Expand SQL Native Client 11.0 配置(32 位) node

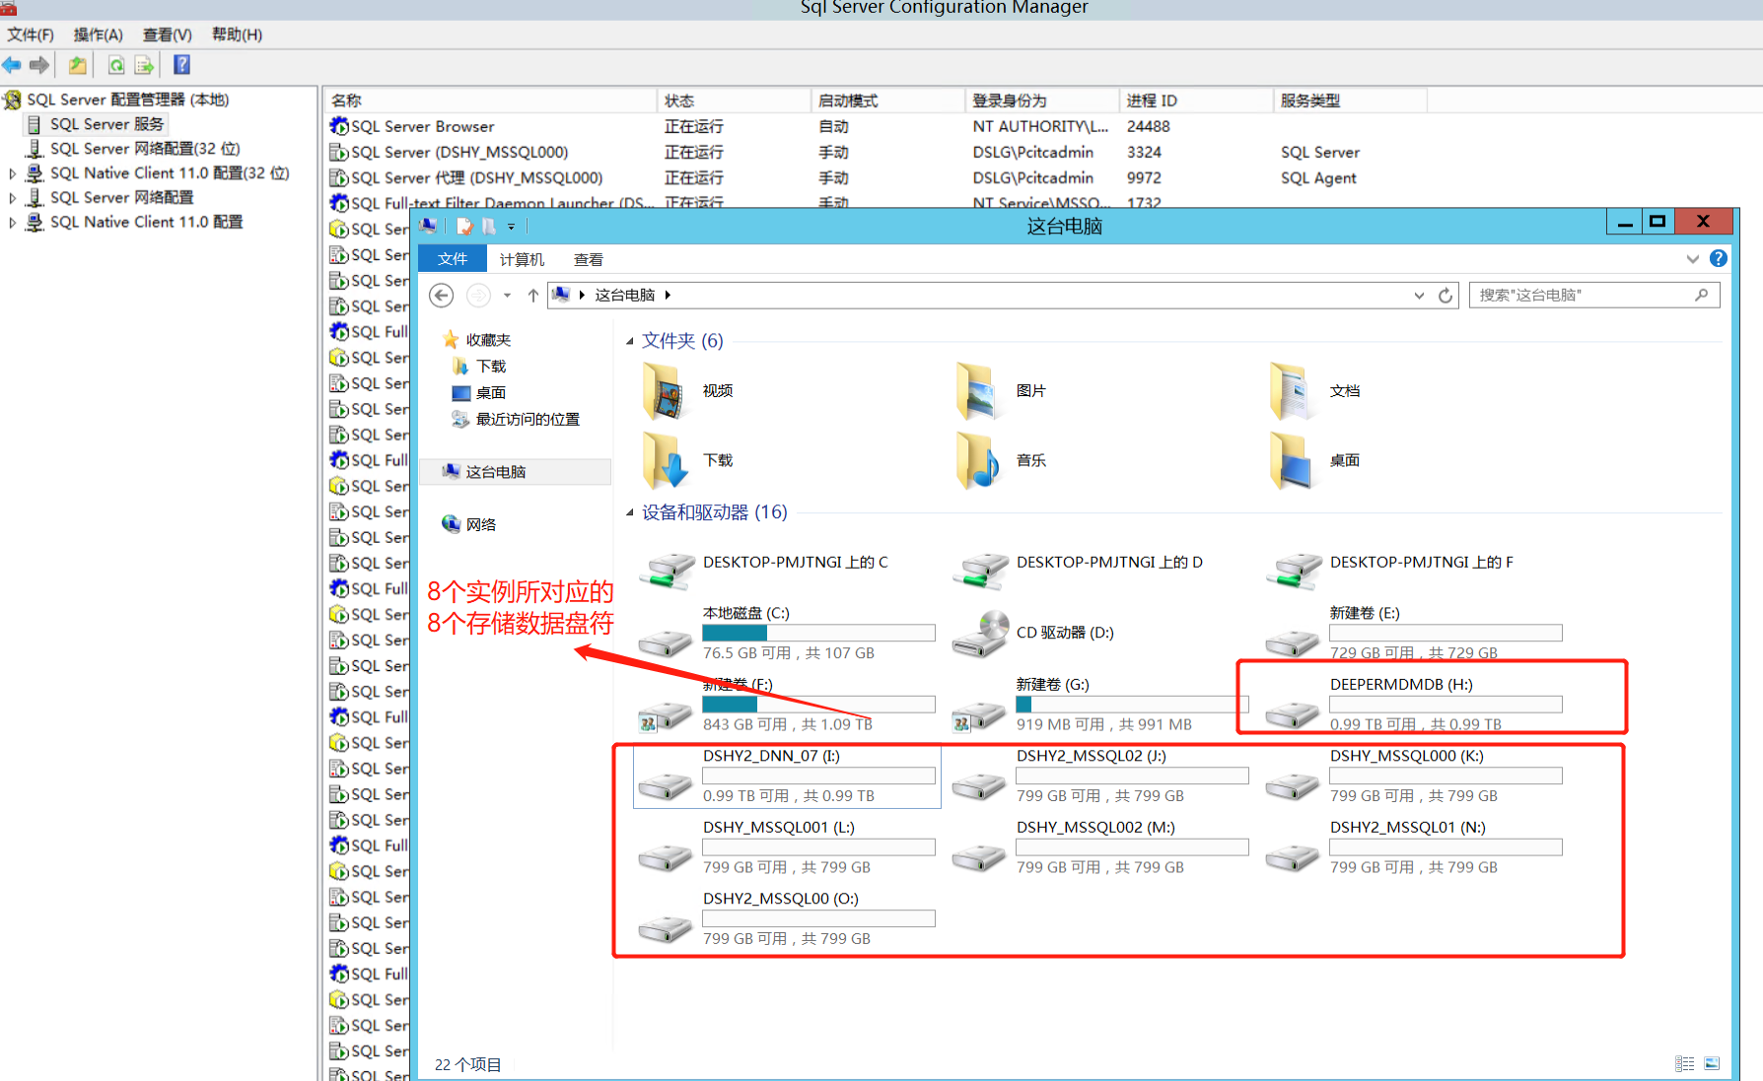click(x=12, y=173)
